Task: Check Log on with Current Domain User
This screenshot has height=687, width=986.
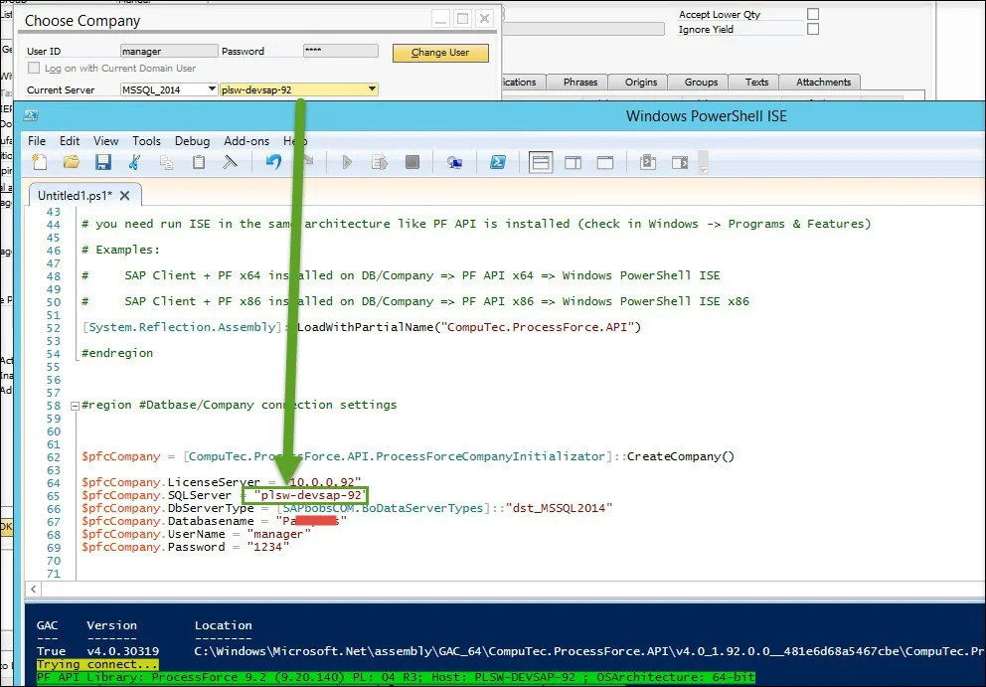Action: [x=35, y=69]
